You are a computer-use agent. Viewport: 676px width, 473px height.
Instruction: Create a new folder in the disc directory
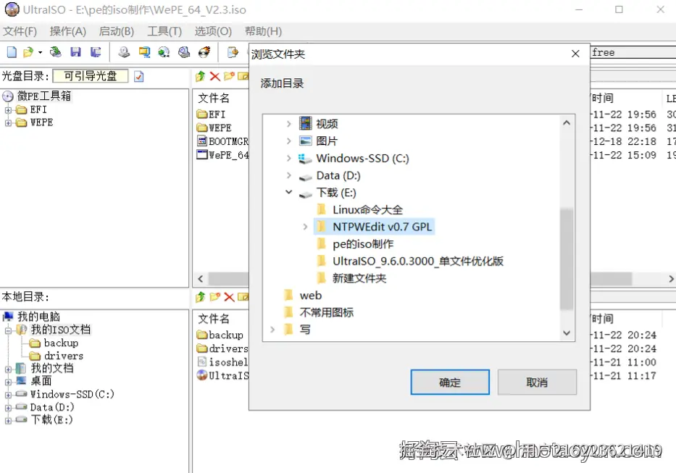point(228,76)
